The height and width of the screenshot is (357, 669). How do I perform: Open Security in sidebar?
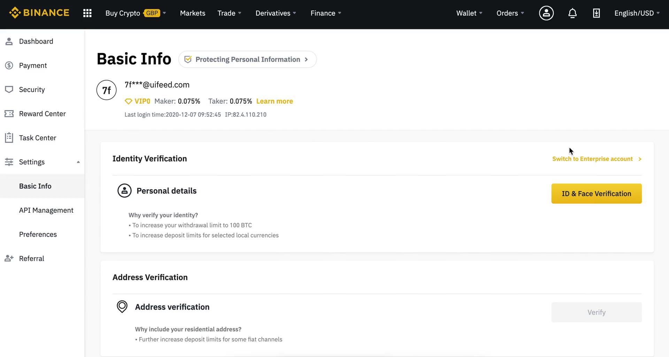pos(42,90)
